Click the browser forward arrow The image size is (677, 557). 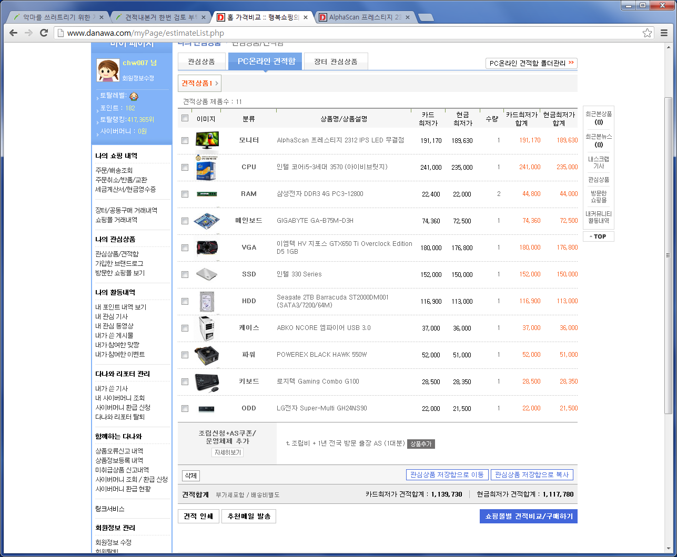click(29, 33)
